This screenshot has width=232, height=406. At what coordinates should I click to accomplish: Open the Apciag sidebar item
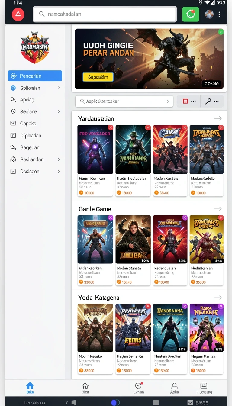[35, 100]
